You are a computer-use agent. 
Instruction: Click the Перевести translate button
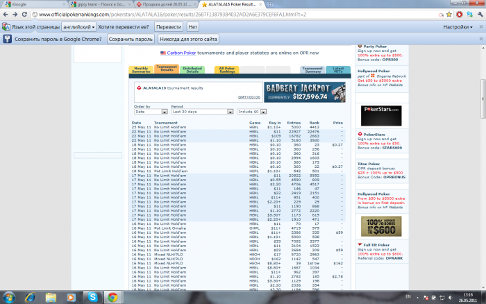click(x=169, y=27)
